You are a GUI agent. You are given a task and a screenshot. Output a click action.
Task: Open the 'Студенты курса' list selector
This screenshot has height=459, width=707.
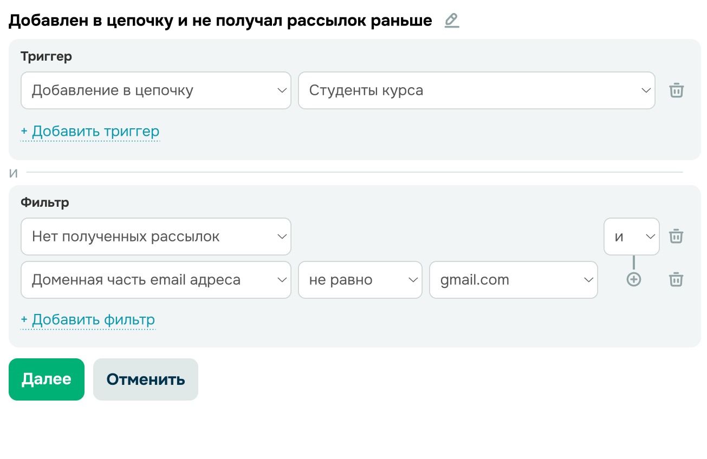coord(477,90)
